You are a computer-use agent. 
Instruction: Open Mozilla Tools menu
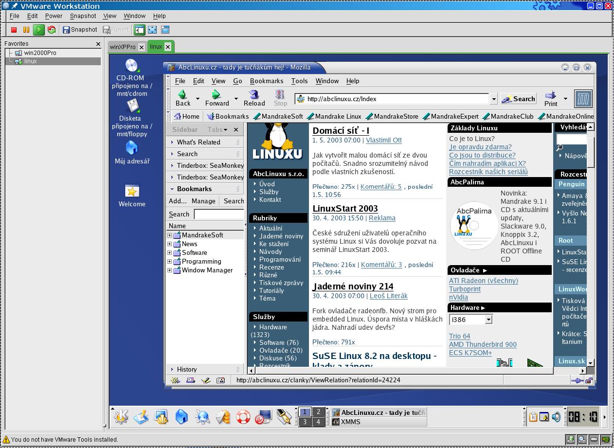pos(300,81)
